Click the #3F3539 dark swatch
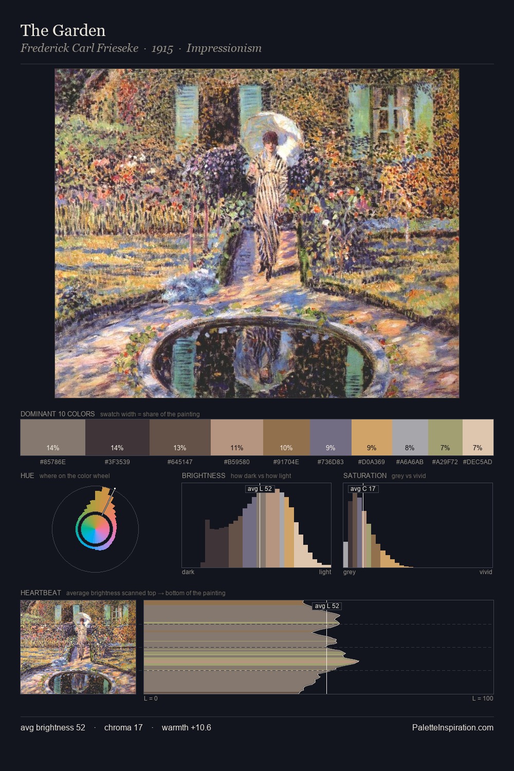 pyautogui.click(x=117, y=437)
